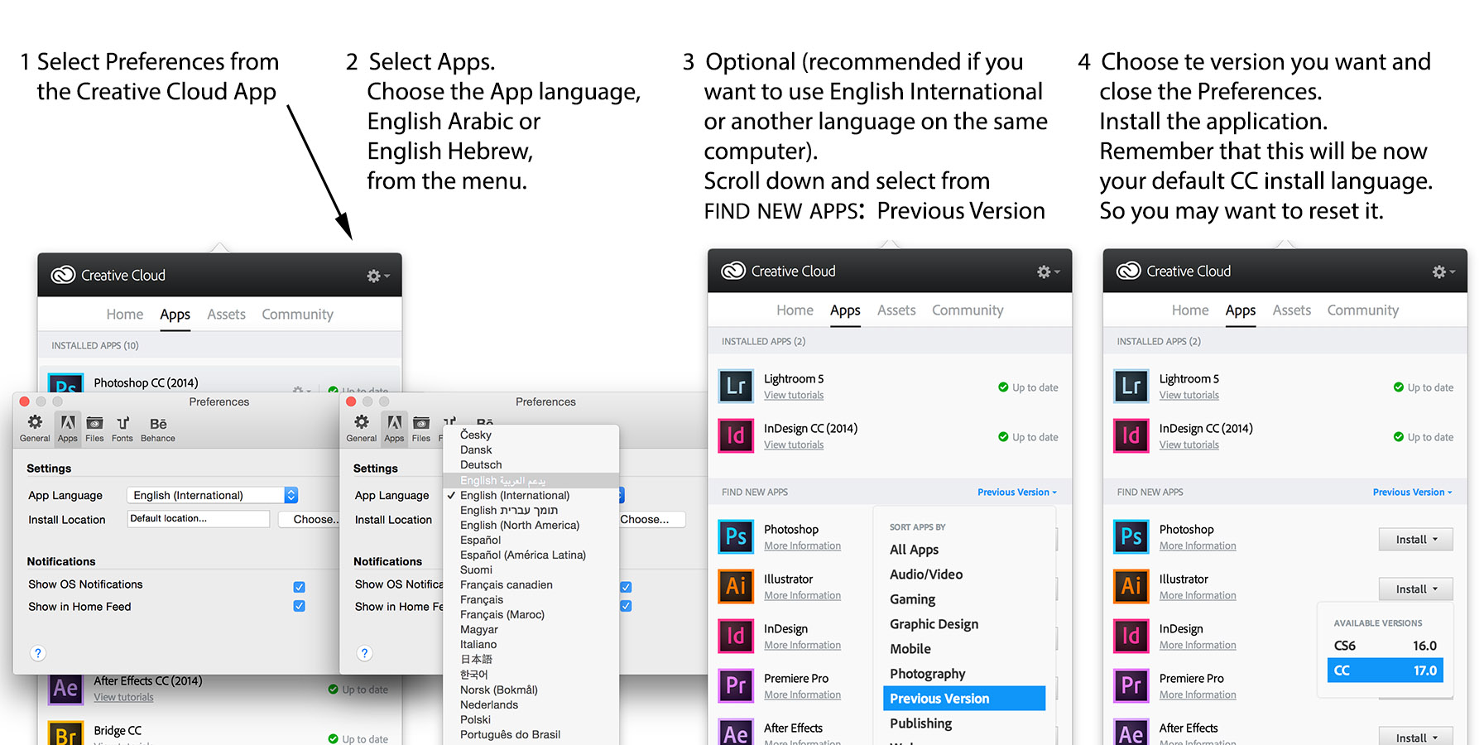Open Install dropdown for After Effects
The image size is (1484, 745).
1415,737
